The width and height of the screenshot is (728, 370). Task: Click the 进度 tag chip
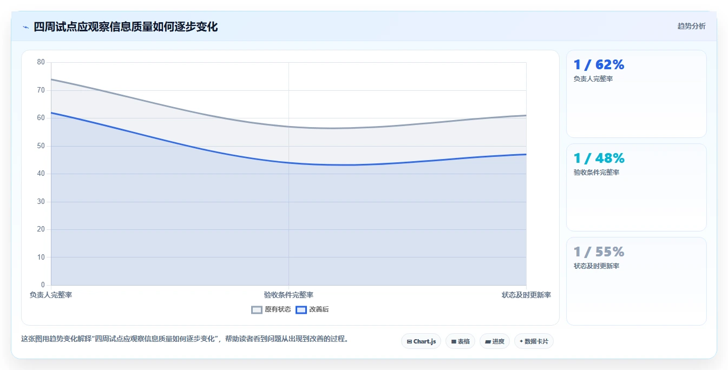click(495, 341)
